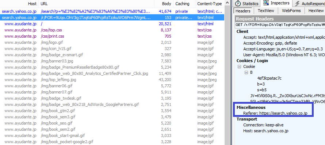Click the Caching column header
325x145 pixels.
184,4
